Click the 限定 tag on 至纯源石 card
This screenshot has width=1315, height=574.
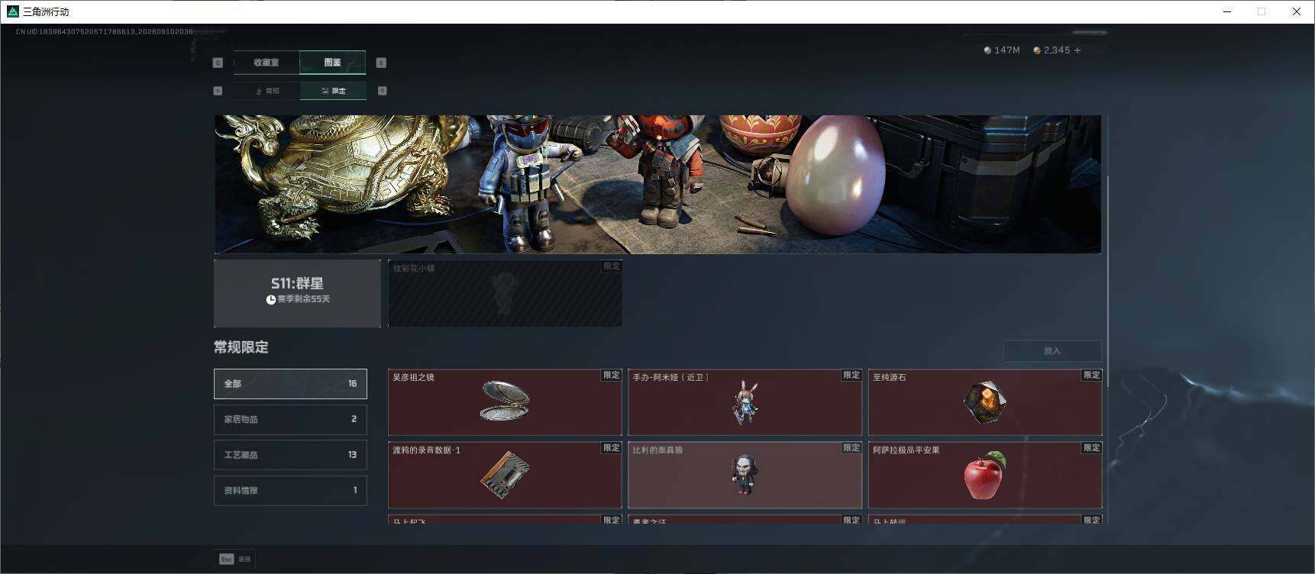pyautogui.click(x=1092, y=376)
